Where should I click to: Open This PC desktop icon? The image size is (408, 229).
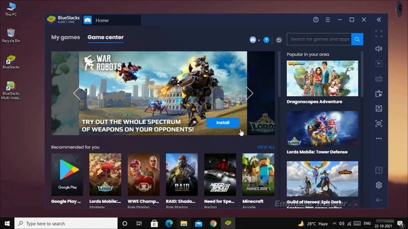[x=11, y=10]
